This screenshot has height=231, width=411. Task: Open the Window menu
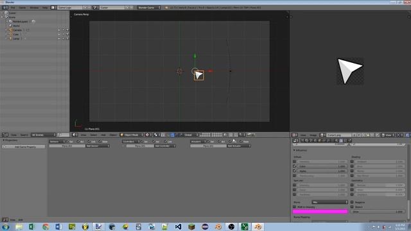[34, 8]
